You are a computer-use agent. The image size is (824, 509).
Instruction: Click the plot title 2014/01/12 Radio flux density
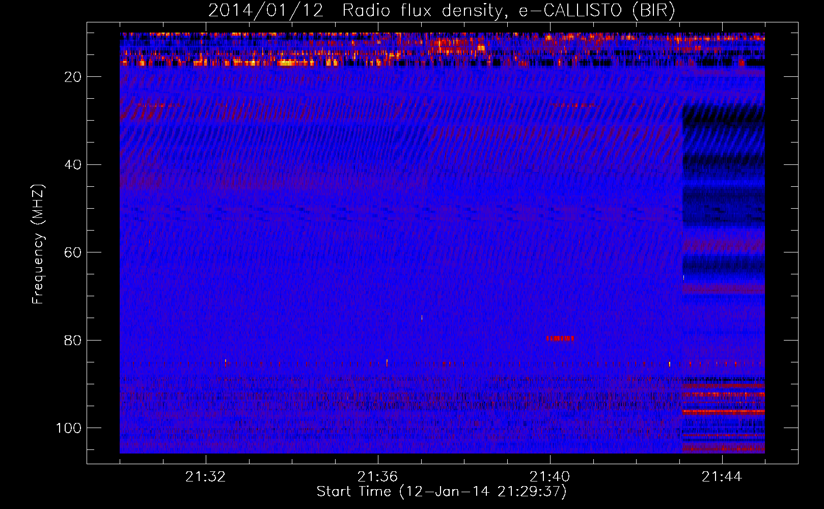pyautogui.click(x=442, y=11)
